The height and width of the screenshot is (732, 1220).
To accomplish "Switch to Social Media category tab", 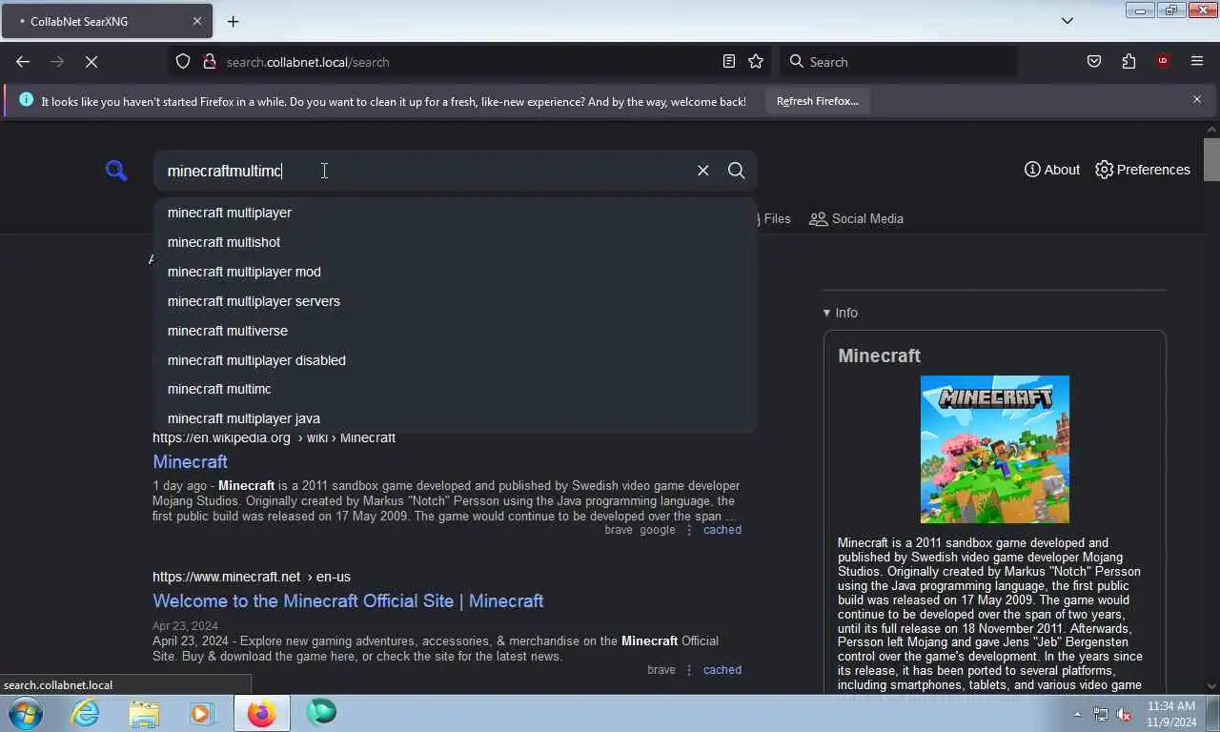I will tap(856, 218).
